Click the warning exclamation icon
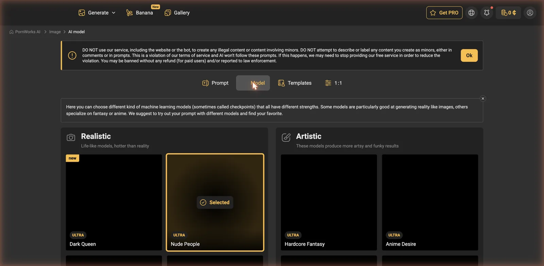The image size is (544, 266). click(72, 55)
